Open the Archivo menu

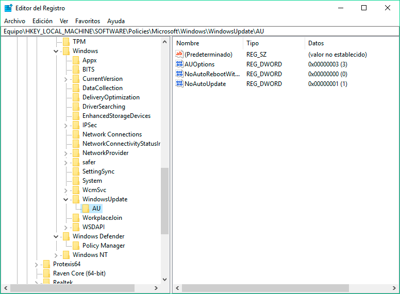14,21
